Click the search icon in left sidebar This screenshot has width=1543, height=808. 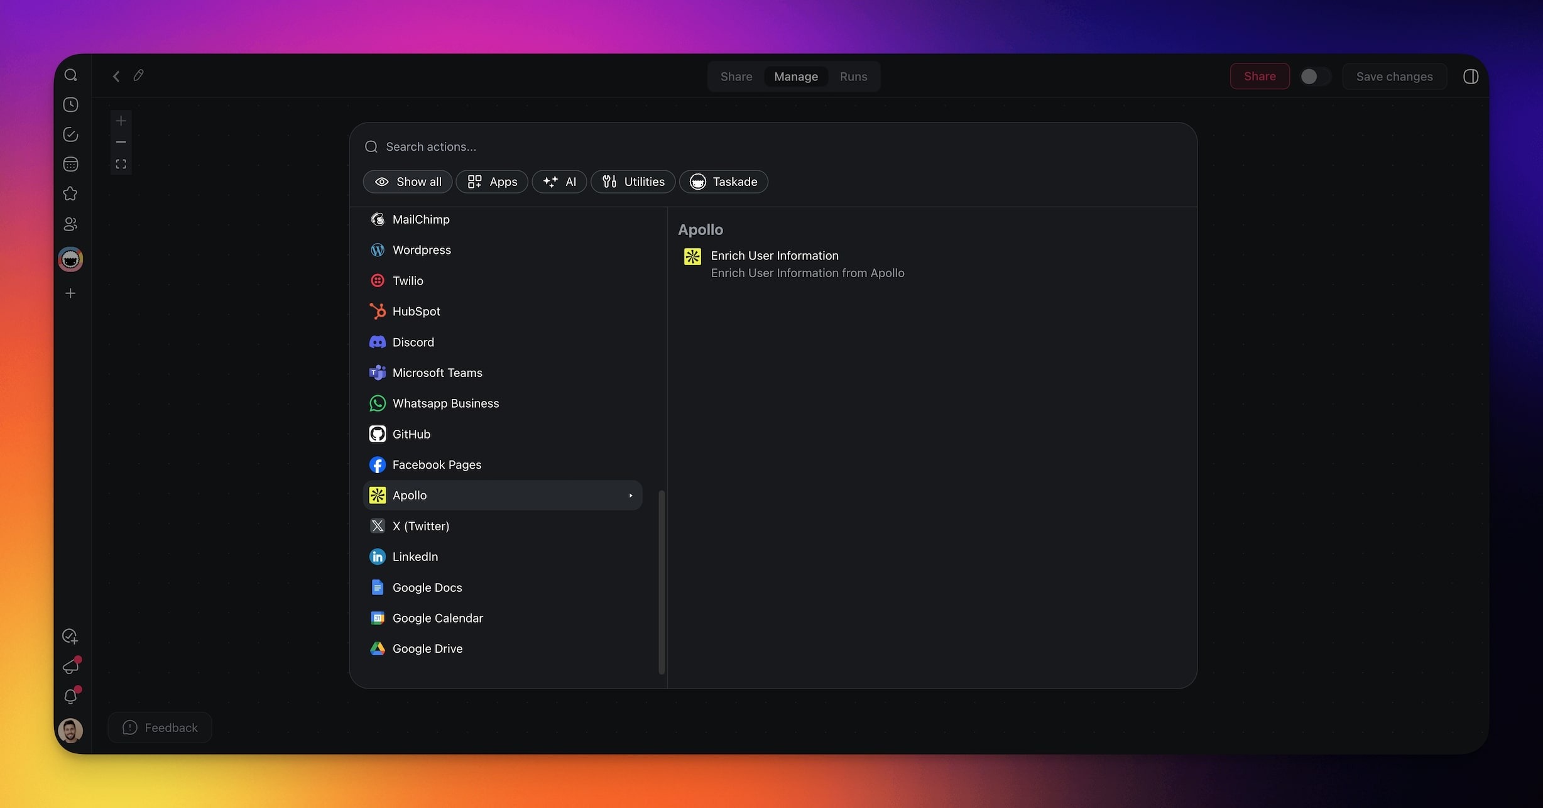click(71, 75)
